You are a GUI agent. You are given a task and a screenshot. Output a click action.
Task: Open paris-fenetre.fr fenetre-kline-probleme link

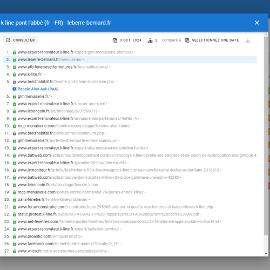pyautogui.click(x=52, y=200)
